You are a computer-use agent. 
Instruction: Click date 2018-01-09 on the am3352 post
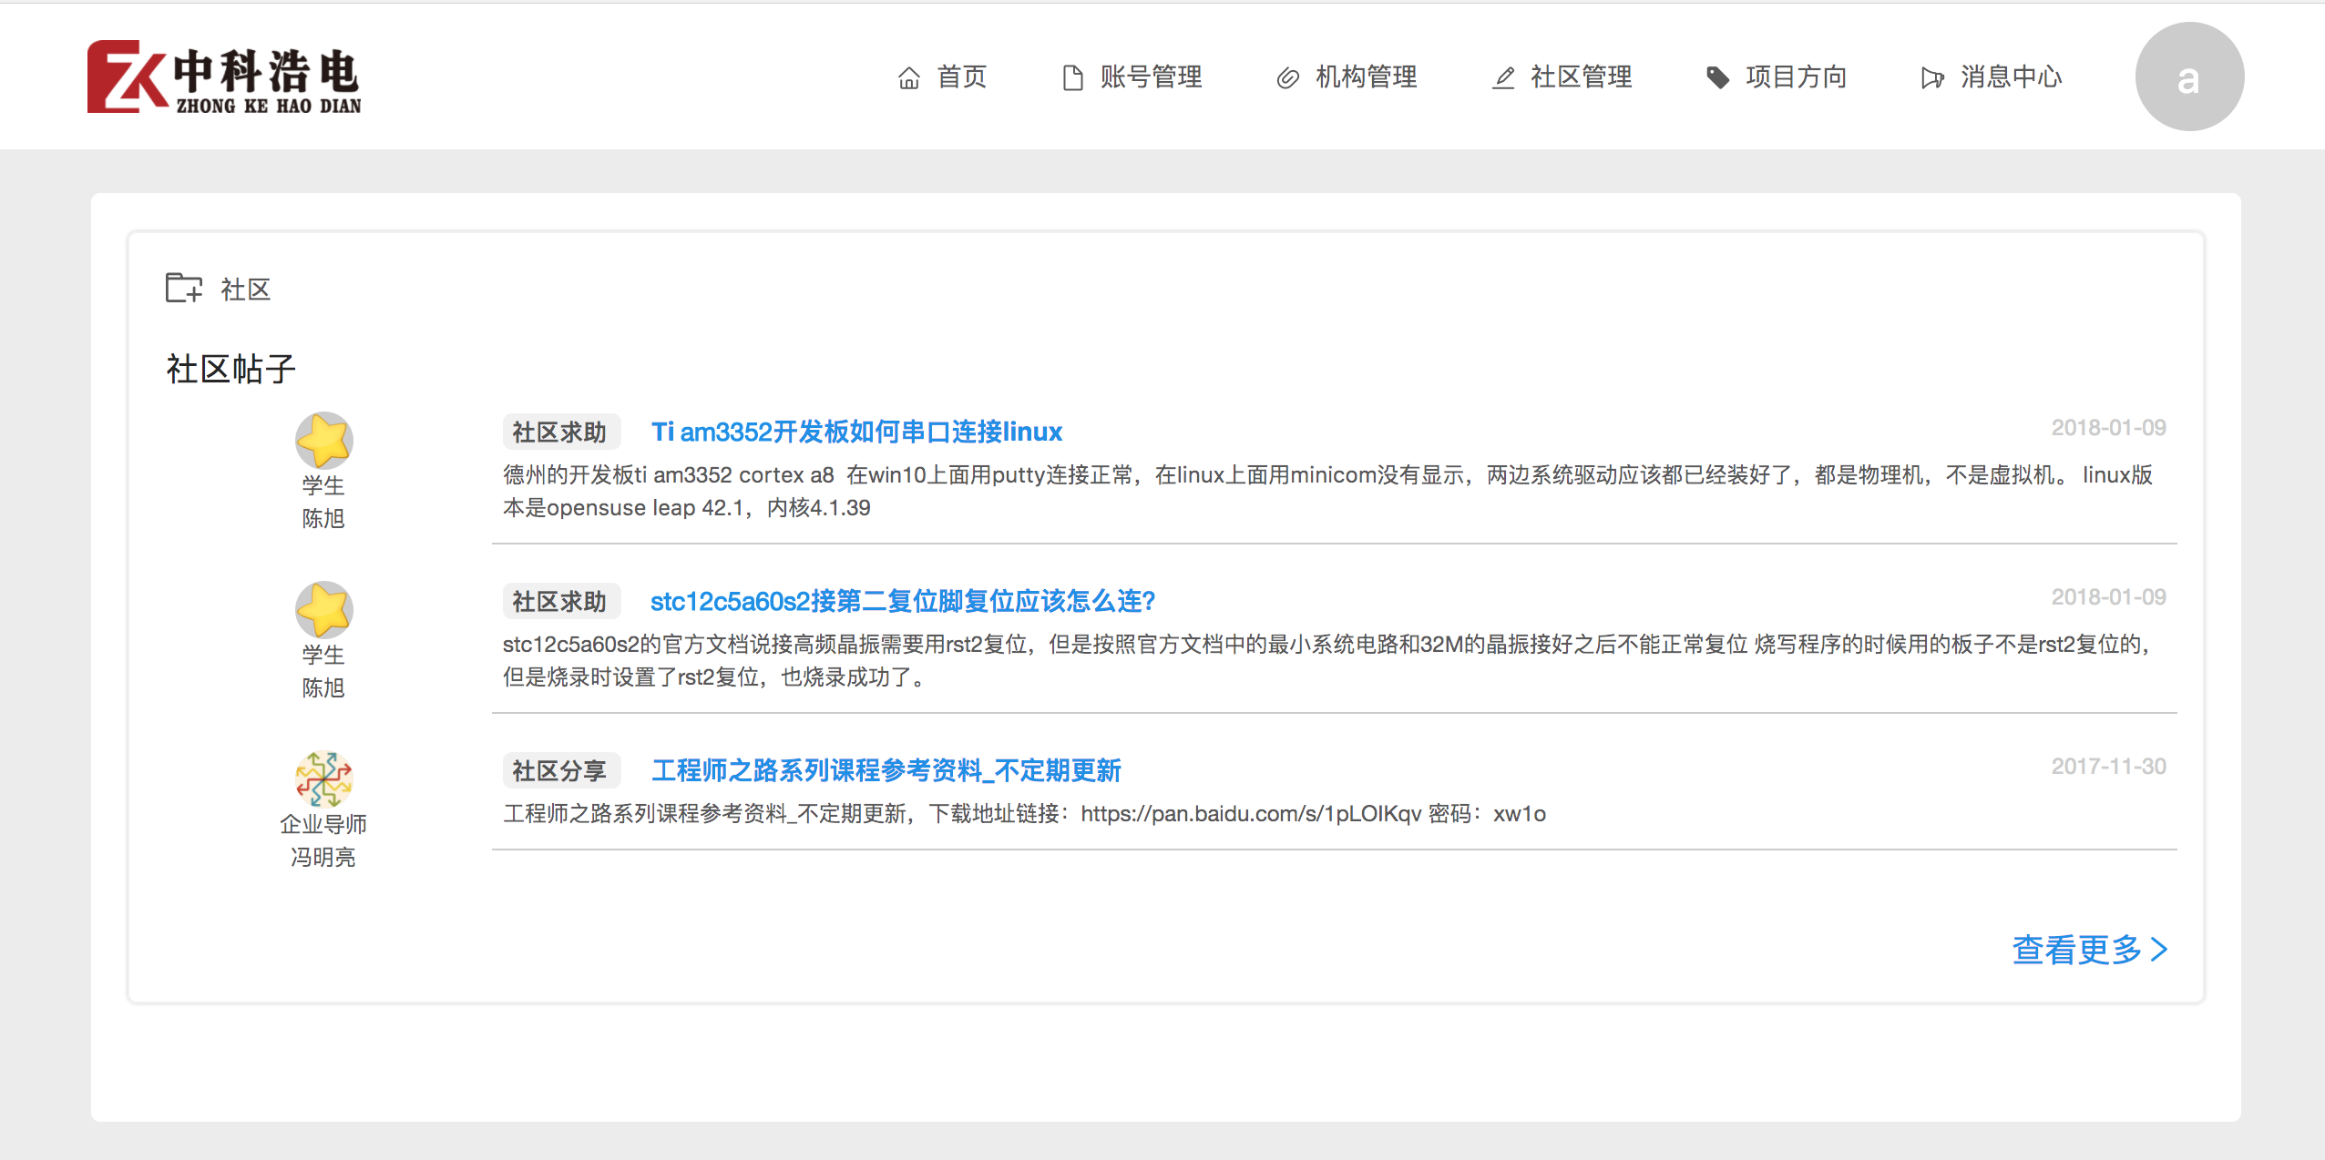coord(2108,428)
